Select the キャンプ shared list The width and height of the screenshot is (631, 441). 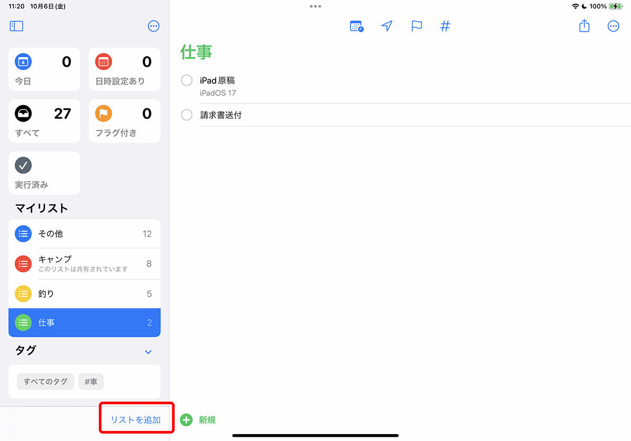(x=85, y=264)
